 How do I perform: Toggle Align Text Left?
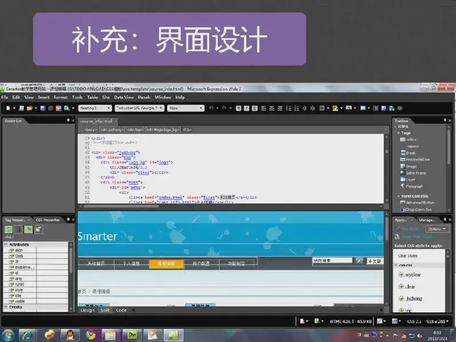(263, 108)
